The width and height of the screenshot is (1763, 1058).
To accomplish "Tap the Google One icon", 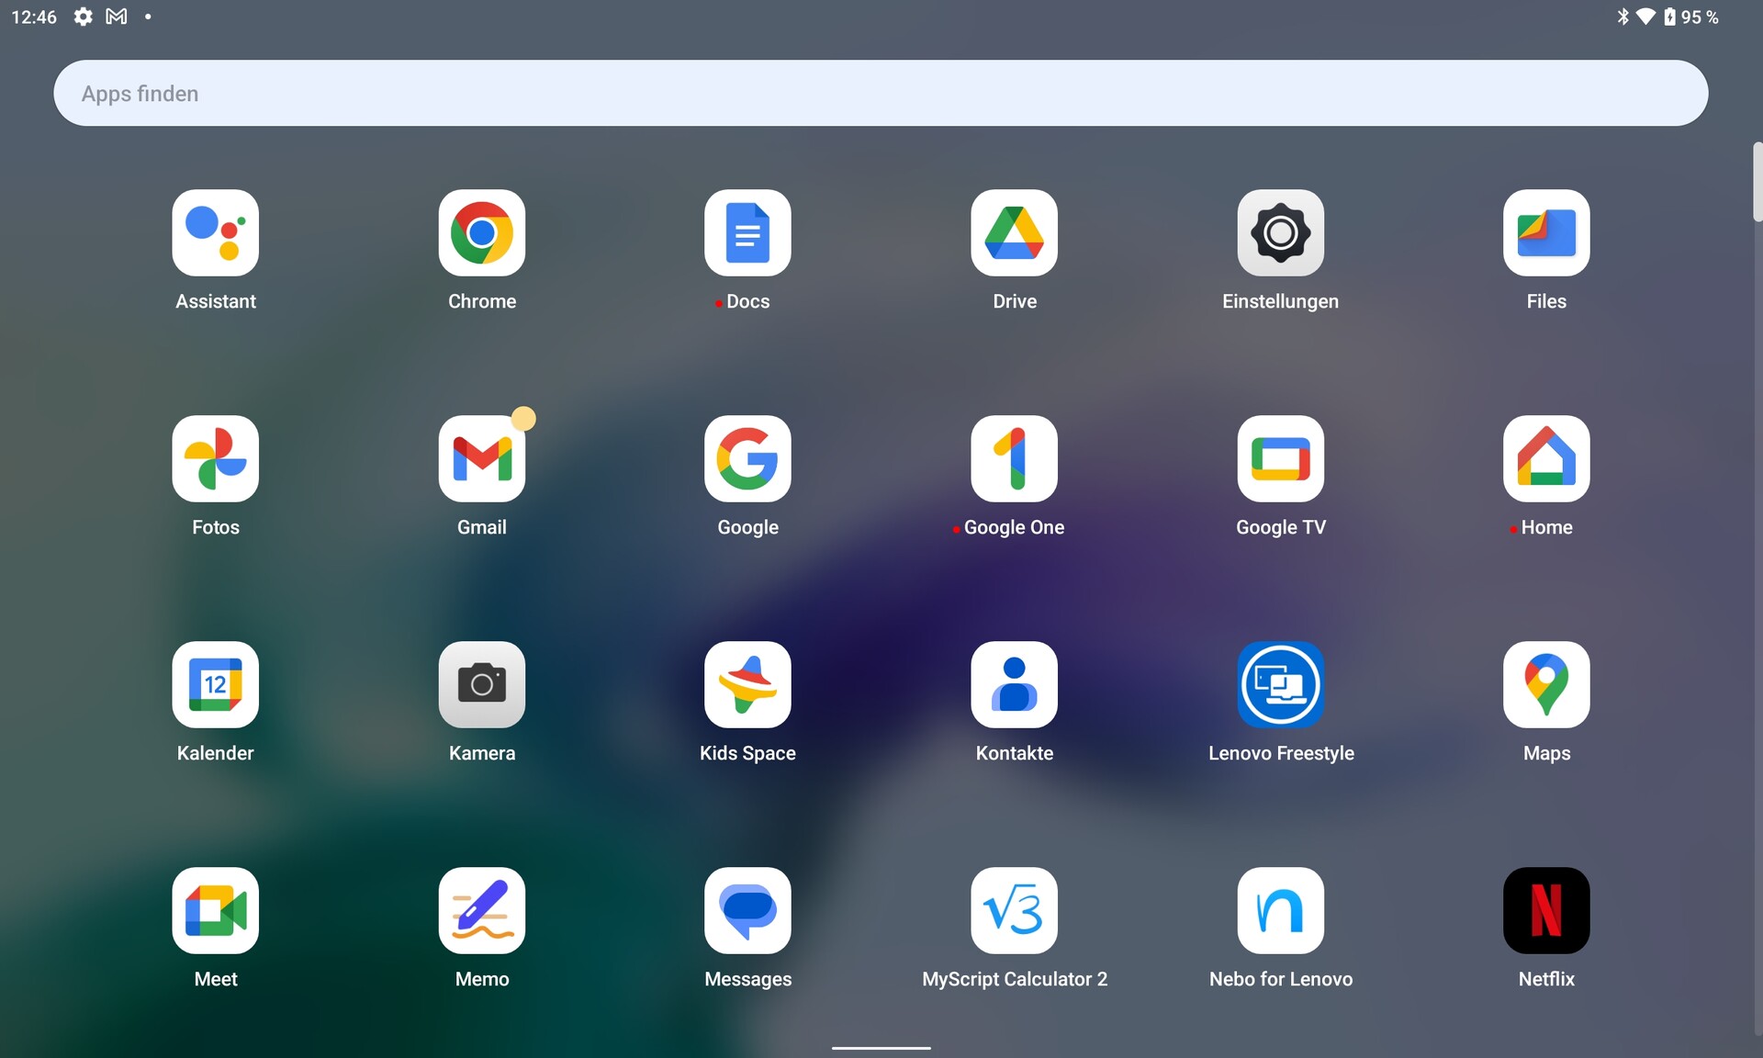I will pyautogui.click(x=1014, y=459).
